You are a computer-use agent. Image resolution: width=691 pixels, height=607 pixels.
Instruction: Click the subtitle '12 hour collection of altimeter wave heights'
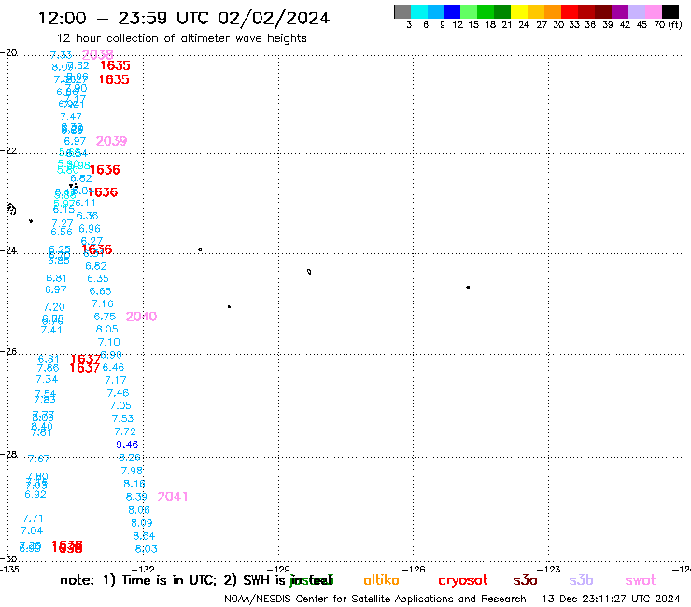[x=181, y=38]
